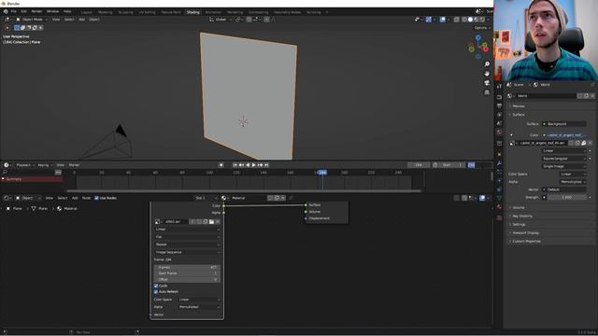Viewport: 598px width, 336px height.
Task: Open the Global transform orientation dropdown
Action: click(x=221, y=20)
